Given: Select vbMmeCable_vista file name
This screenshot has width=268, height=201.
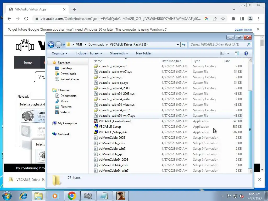Looking at the screenshot, I should click(x=112, y=143).
